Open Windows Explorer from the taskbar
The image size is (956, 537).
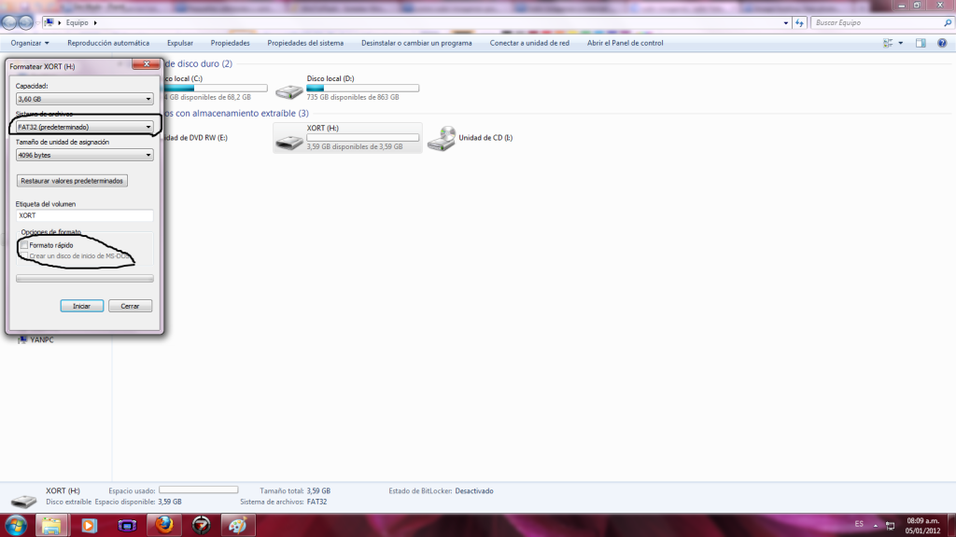(51, 525)
